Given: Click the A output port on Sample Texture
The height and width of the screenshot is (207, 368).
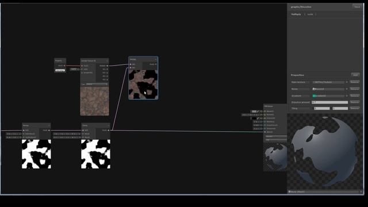Looking at the screenshot, I should [108, 79].
